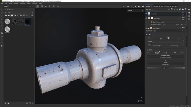Filter assets by smart masks icon
Image resolution: width=191 pixels, height=107 pixels.
click(x=12, y=15)
